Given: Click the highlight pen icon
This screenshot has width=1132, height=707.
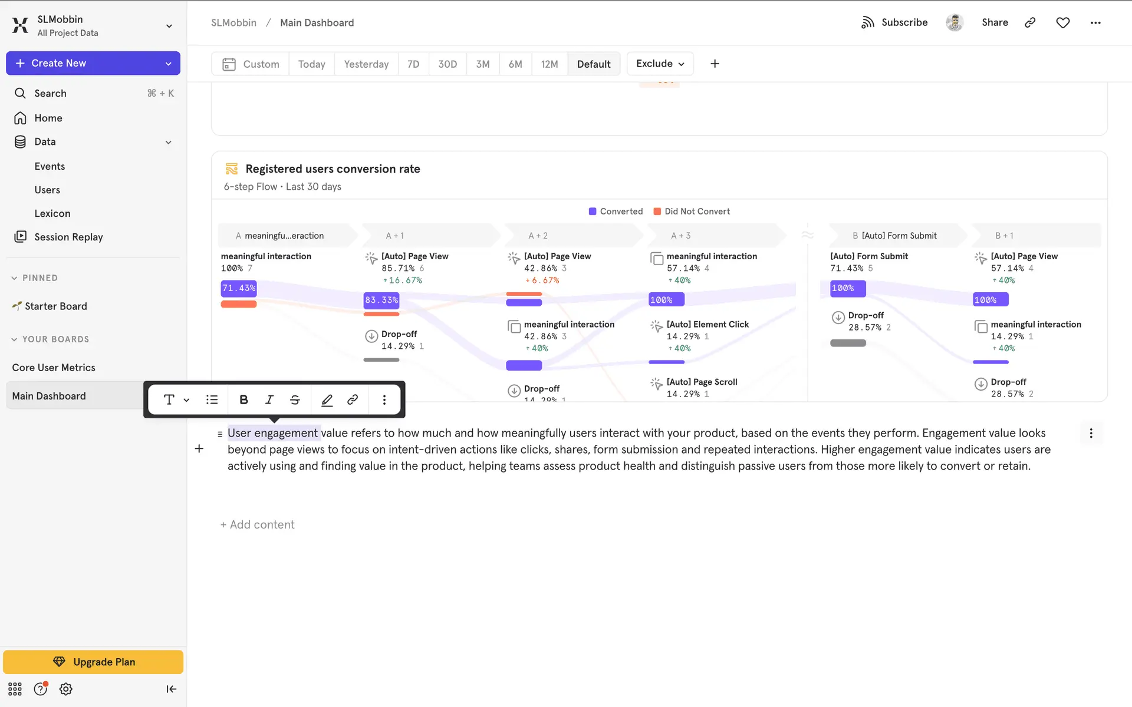Looking at the screenshot, I should [x=327, y=400].
